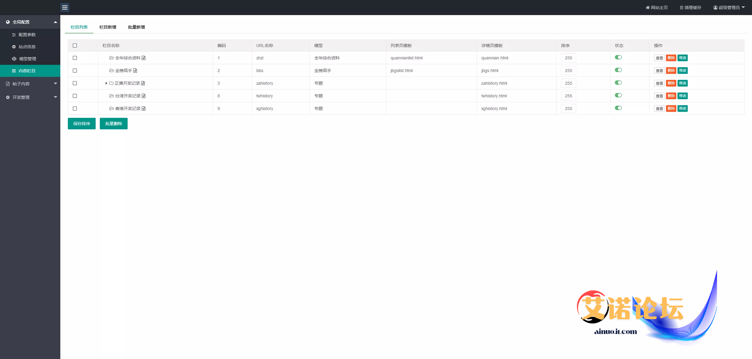Screen dimensions: 752x359
Task: Switch to the 栏目新增 tab
Action: 108,27
